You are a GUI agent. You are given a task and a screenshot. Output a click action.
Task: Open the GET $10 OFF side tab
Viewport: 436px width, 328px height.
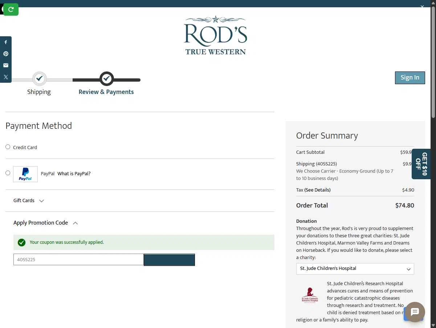[421, 164]
